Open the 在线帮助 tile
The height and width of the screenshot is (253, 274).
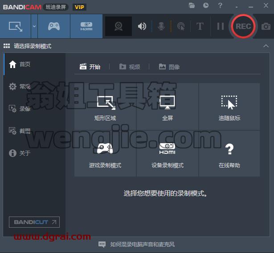(229, 153)
